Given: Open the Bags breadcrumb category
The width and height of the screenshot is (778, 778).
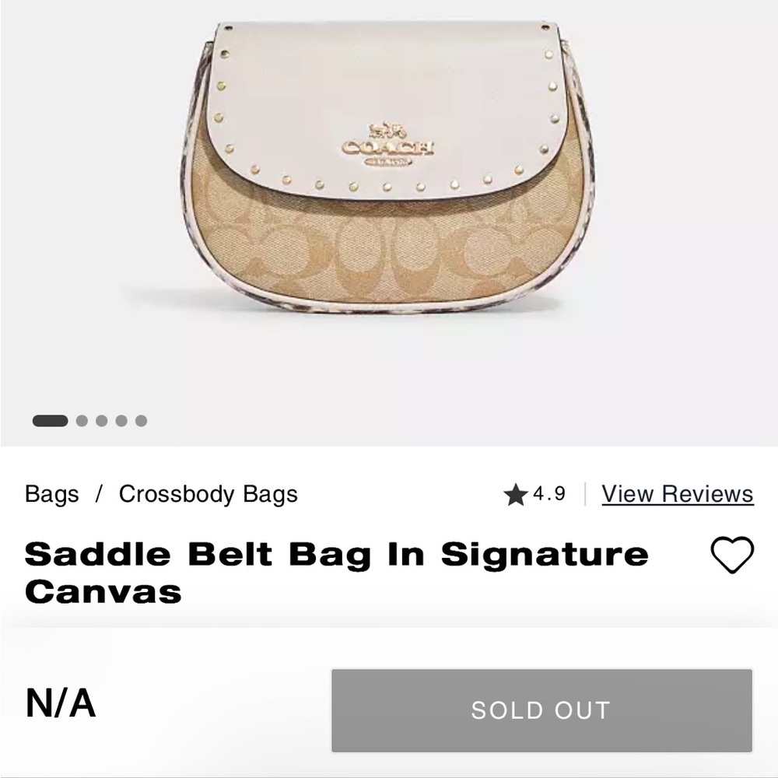Looking at the screenshot, I should click(x=52, y=494).
